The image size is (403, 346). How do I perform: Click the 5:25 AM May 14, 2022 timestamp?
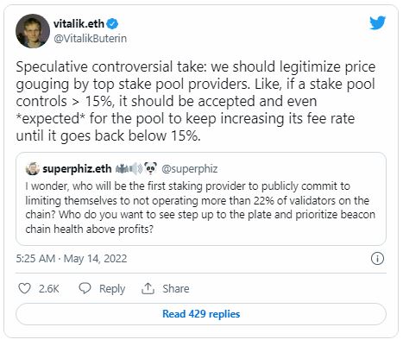tap(72, 258)
